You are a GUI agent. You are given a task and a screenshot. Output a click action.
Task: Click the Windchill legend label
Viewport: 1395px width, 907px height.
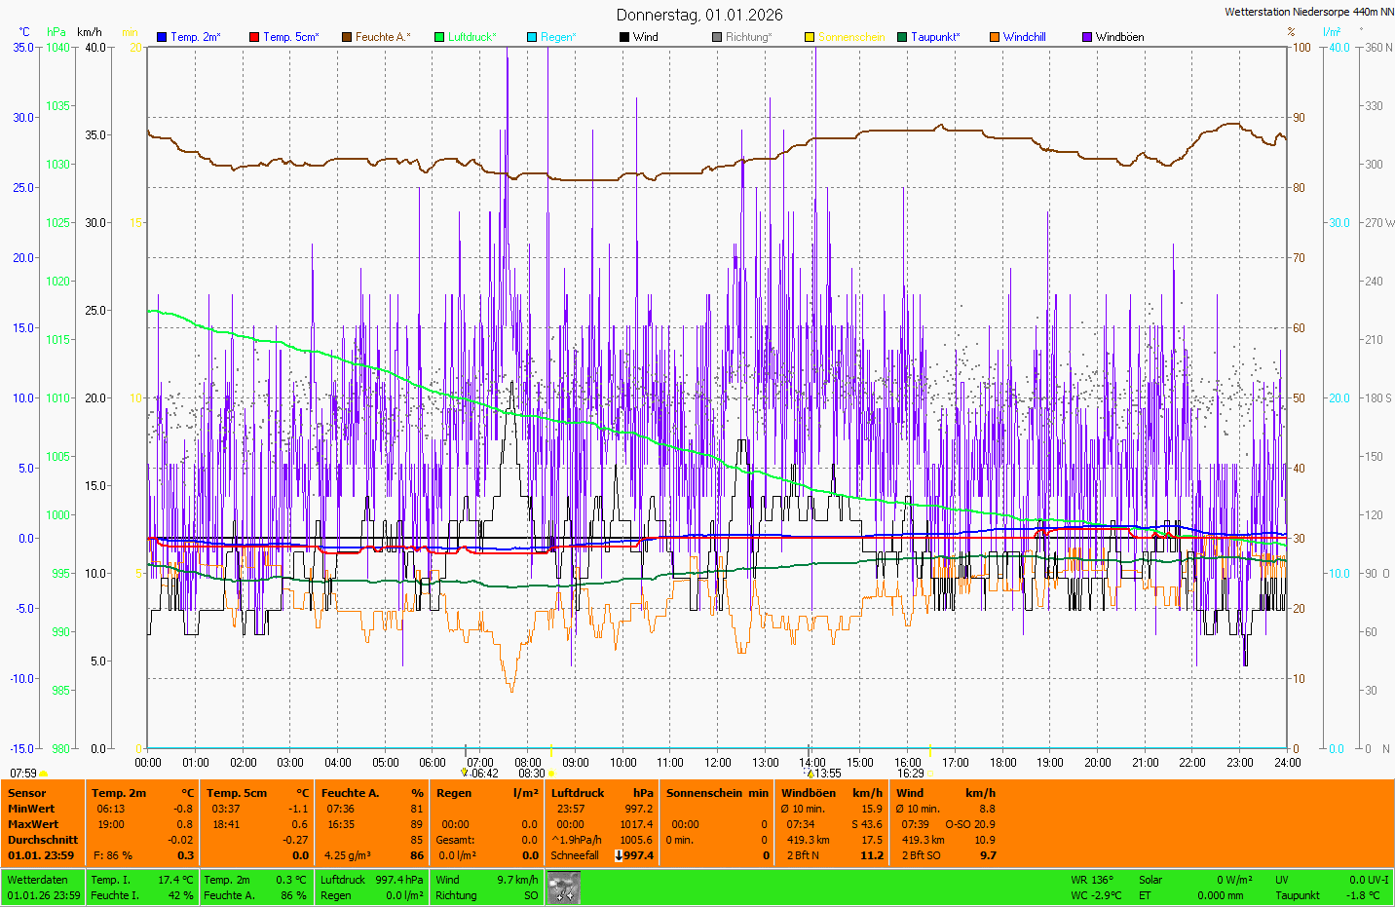tap(1024, 37)
